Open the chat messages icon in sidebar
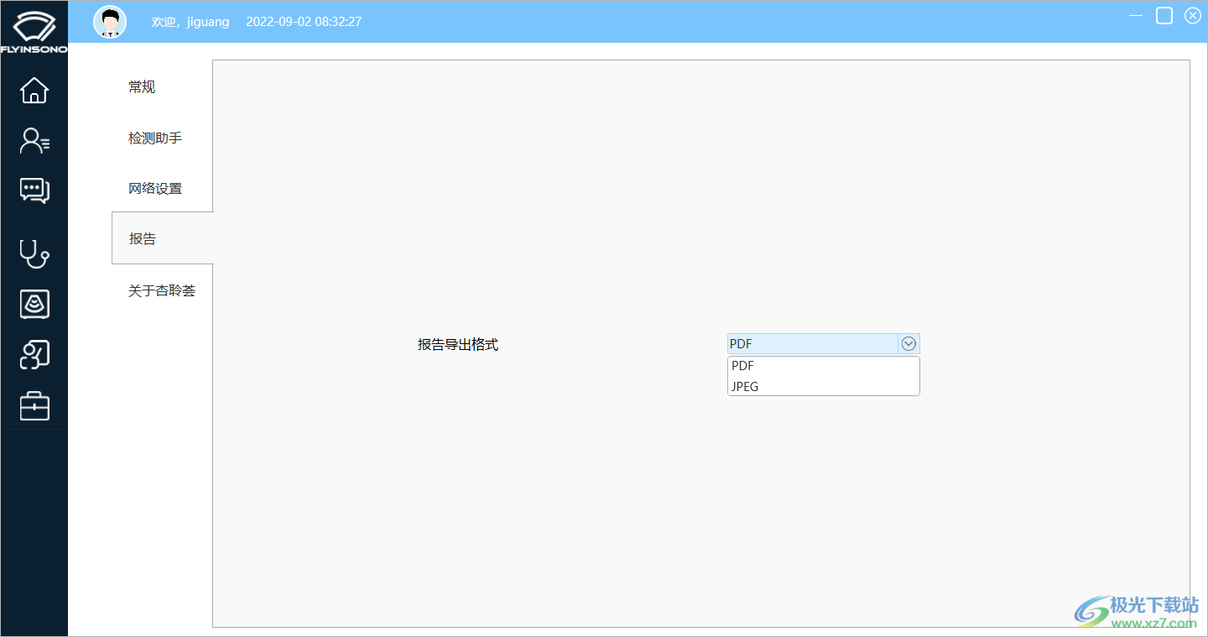Screen dimensions: 1208x637 (x=34, y=191)
